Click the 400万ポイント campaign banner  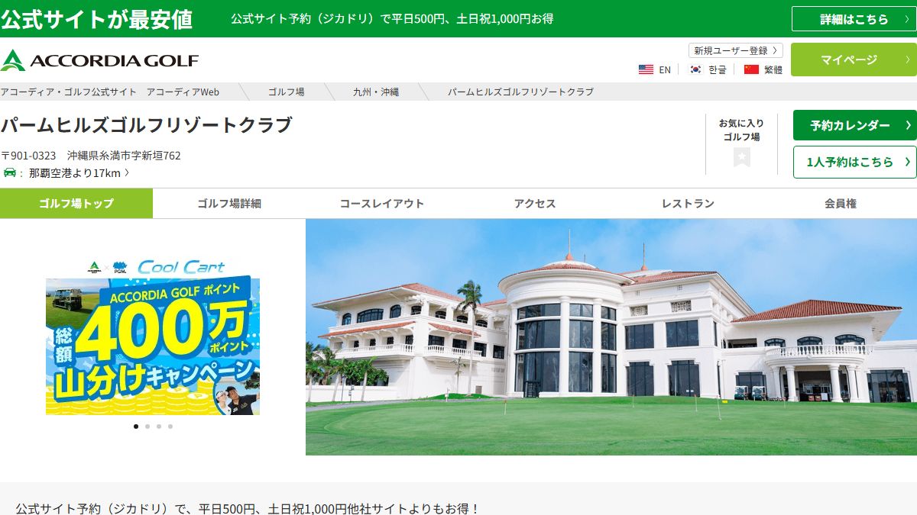(x=153, y=336)
